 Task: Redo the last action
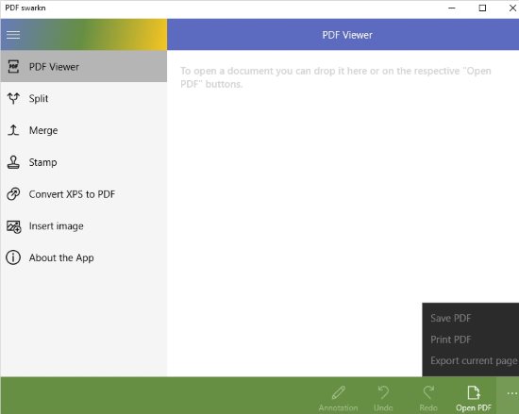pos(428,398)
